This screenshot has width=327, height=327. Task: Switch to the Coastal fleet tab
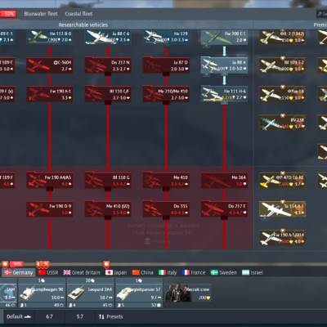(78, 14)
